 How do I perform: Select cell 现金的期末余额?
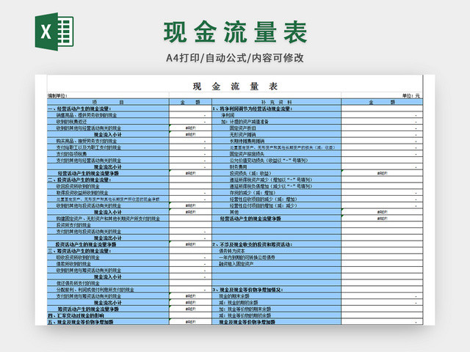[x=276, y=296]
